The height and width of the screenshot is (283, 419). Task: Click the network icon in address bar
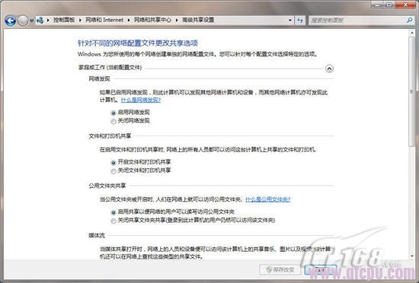[x=40, y=20]
